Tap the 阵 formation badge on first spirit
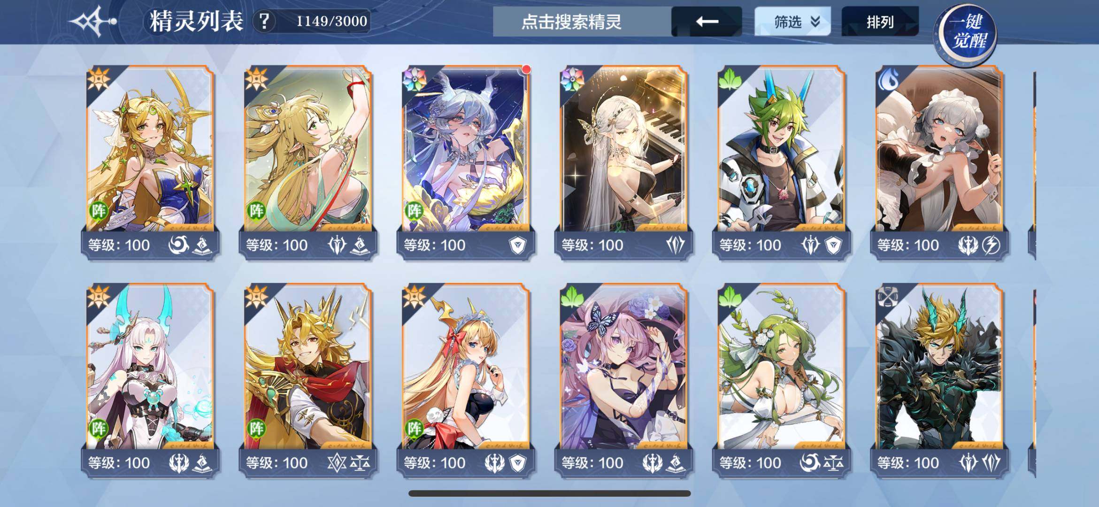The image size is (1099, 507). tap(99, 210)
